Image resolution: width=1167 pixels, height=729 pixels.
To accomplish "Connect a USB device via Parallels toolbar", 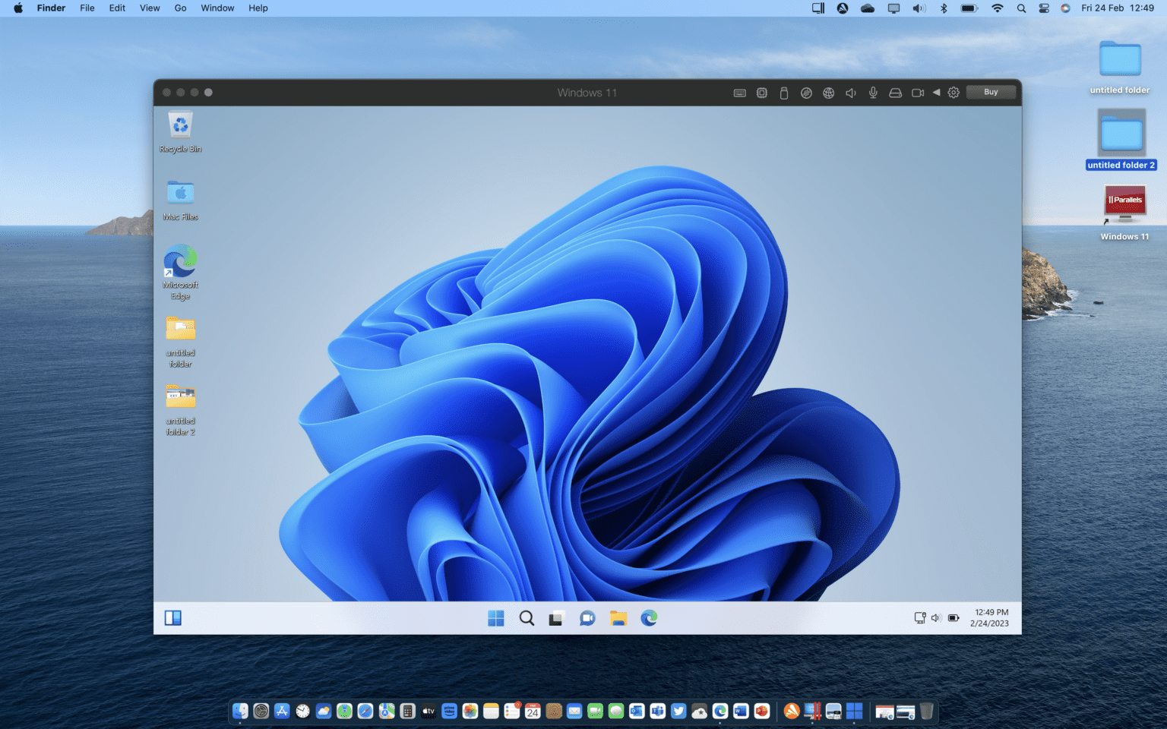I will (x=783, y=92).
